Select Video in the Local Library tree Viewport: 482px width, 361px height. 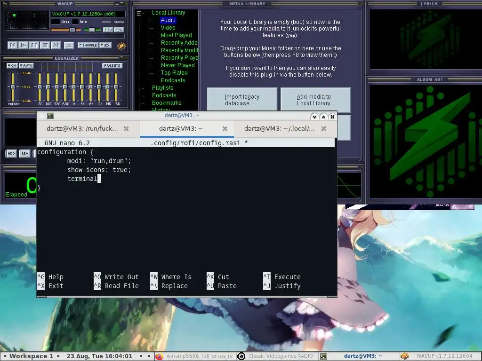point(168,28)
